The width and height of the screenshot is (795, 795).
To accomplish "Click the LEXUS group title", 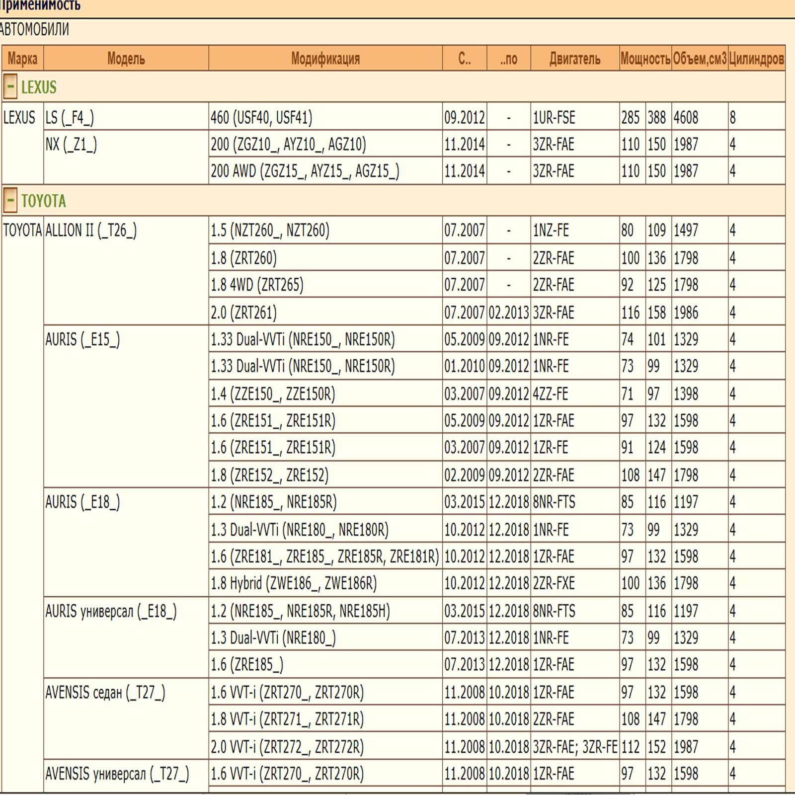I will (x=39, y=87).
